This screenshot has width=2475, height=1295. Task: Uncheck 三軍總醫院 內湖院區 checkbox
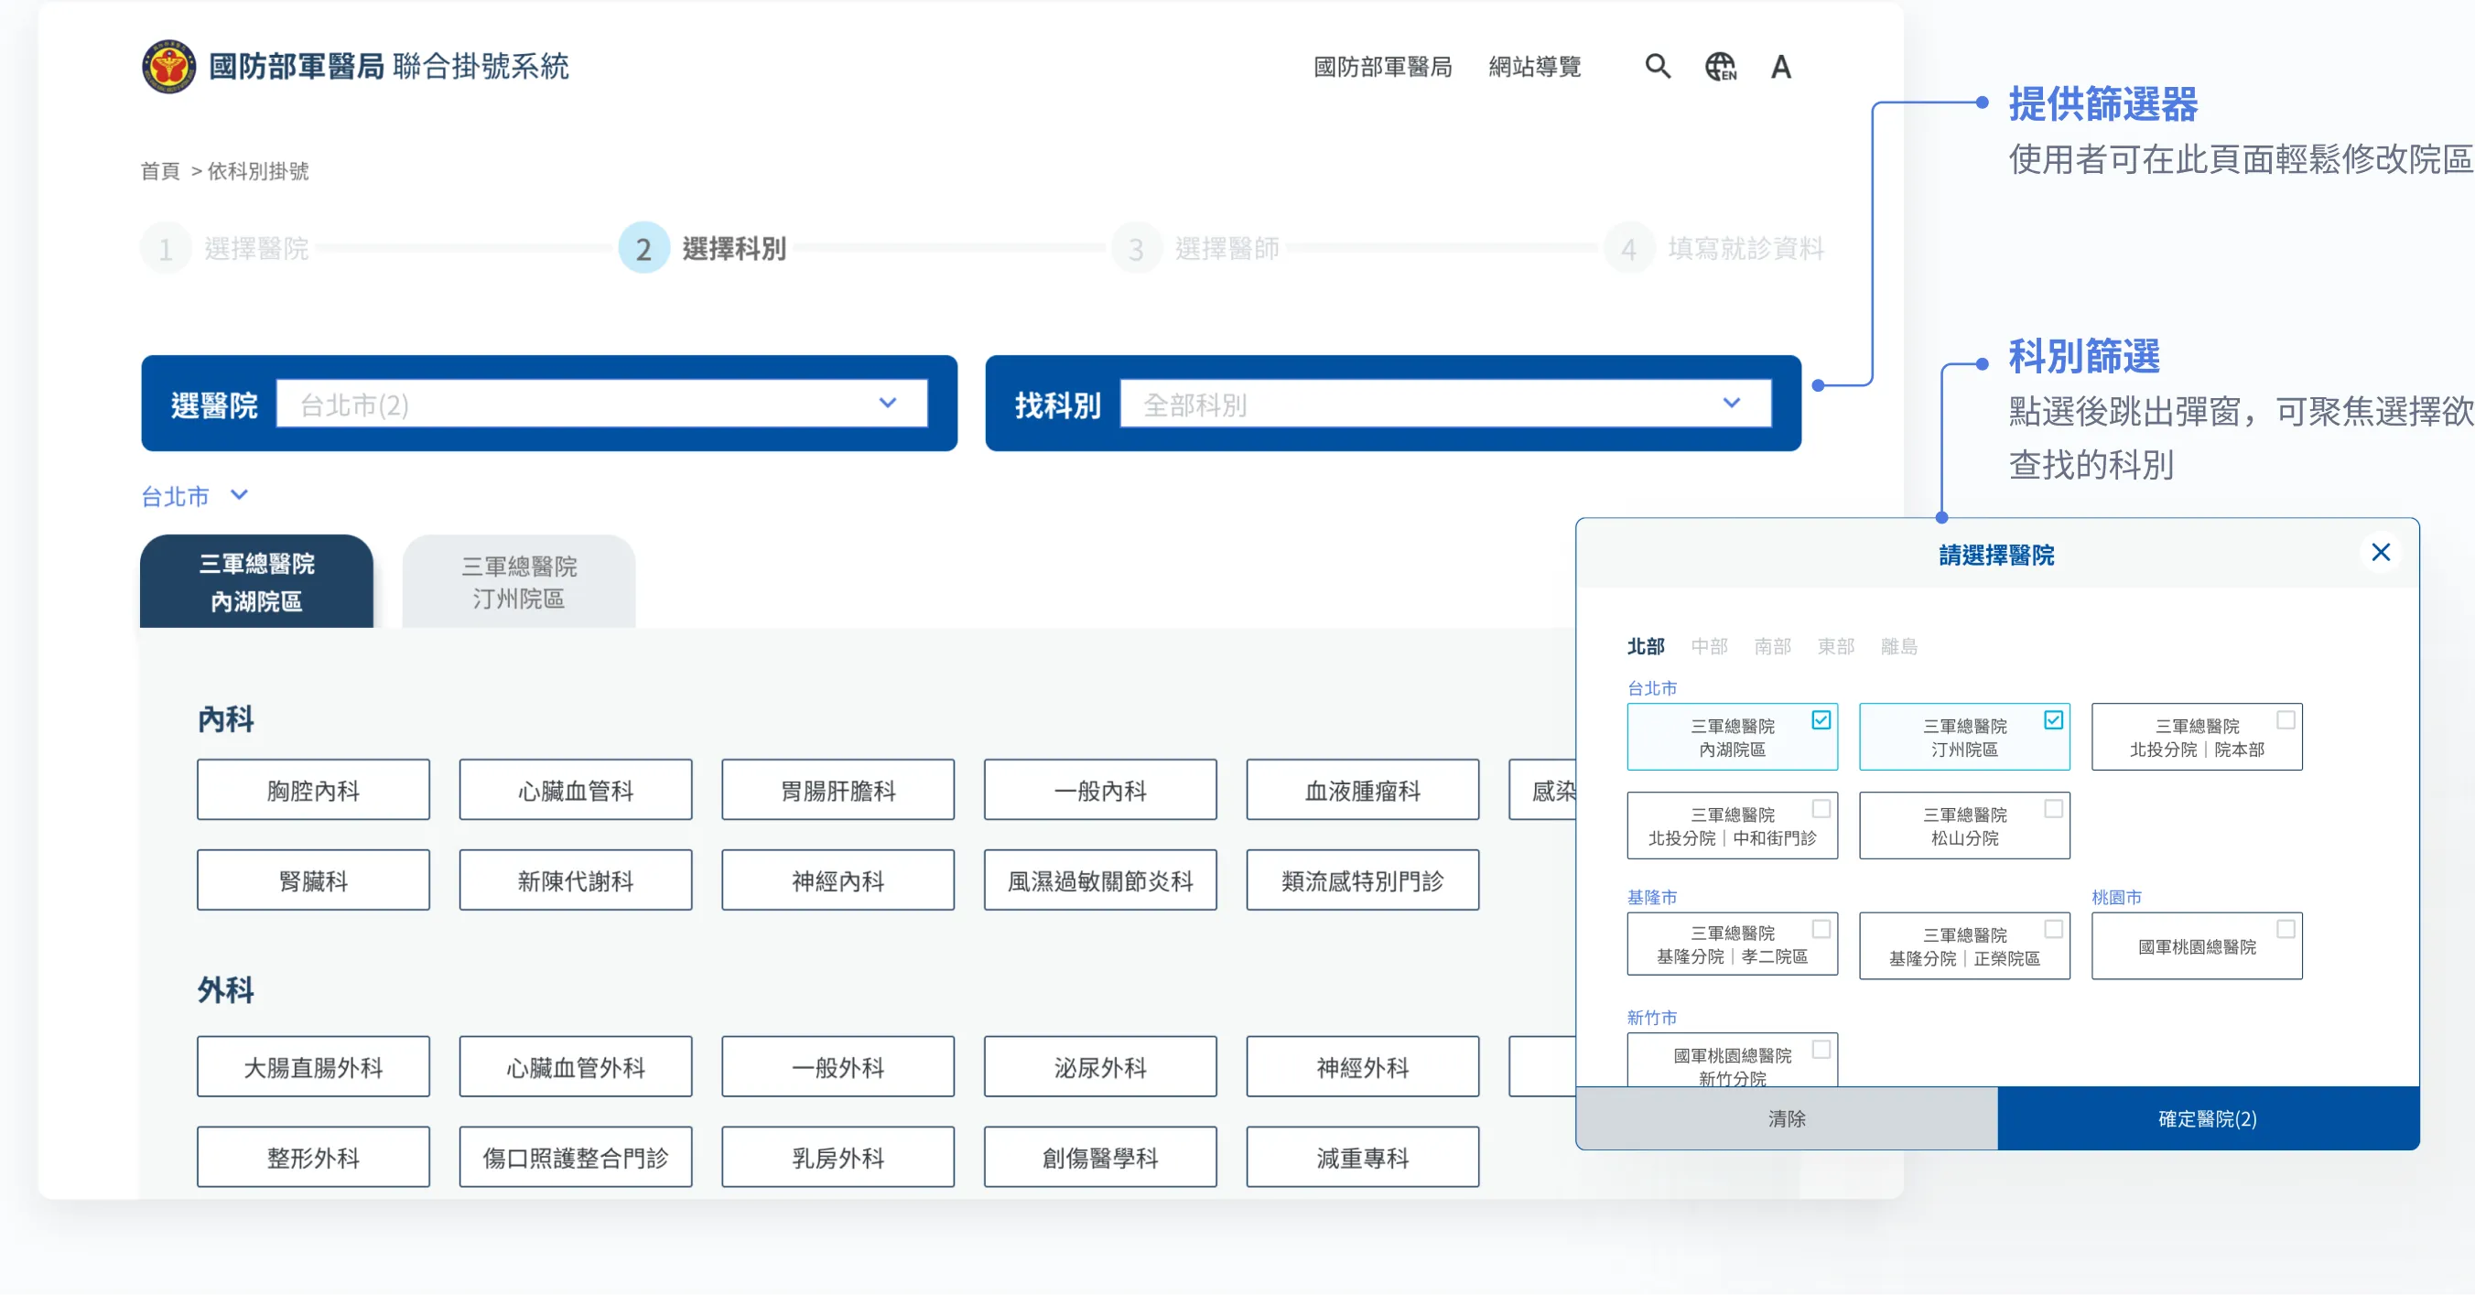tap(1821, 719)
